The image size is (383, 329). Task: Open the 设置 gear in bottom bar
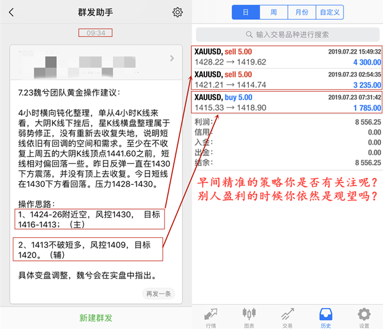point(364,314)
